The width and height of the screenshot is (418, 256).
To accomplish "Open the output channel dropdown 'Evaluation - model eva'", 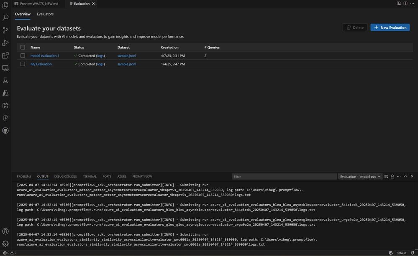I will 360,177.
